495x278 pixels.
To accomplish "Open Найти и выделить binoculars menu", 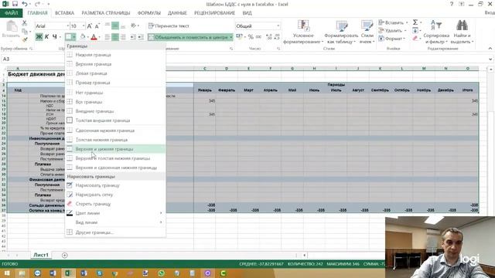I will (462, 32).
